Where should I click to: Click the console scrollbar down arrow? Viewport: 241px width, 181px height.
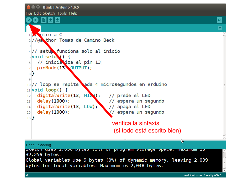(224, 170)
